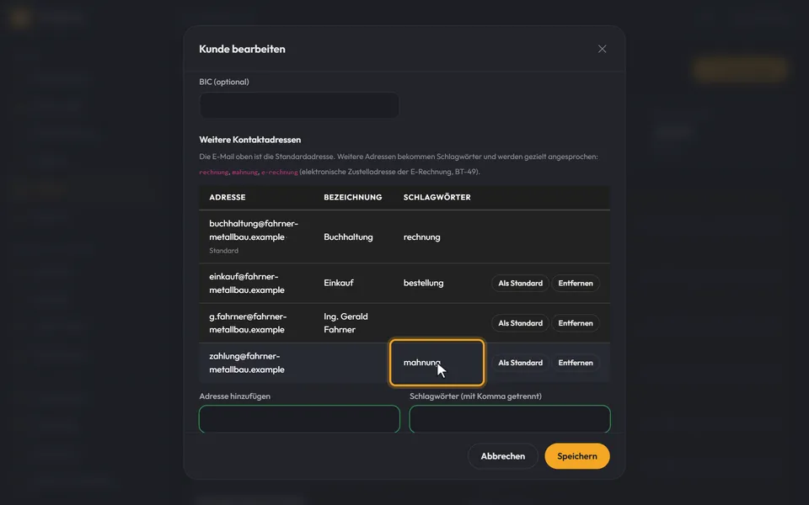Set g.fahrner@fahrner address as Standard
Image resolution: width=809 pixels, height=505 pixels.
520,323
